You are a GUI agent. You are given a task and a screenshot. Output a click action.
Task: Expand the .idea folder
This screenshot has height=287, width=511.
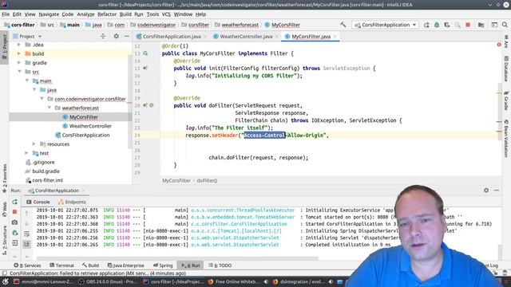pyautogui.click(x=19, y=45)
